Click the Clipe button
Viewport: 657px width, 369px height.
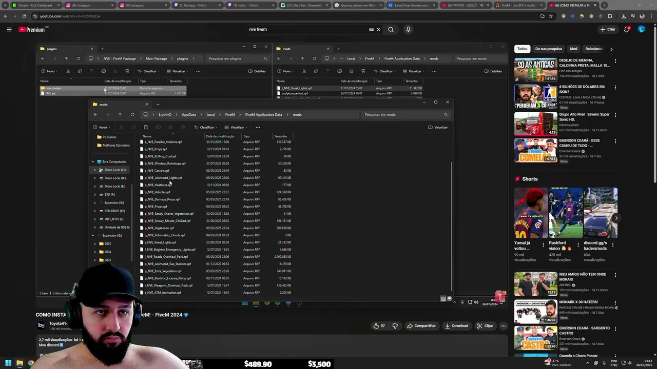pyautogui.click(x=485, y=325)
